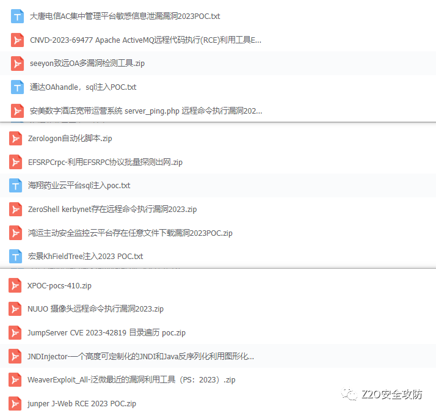Click the zip icon for CNVD-2023-69477 Apache ActiveMQ

[17, 40]
